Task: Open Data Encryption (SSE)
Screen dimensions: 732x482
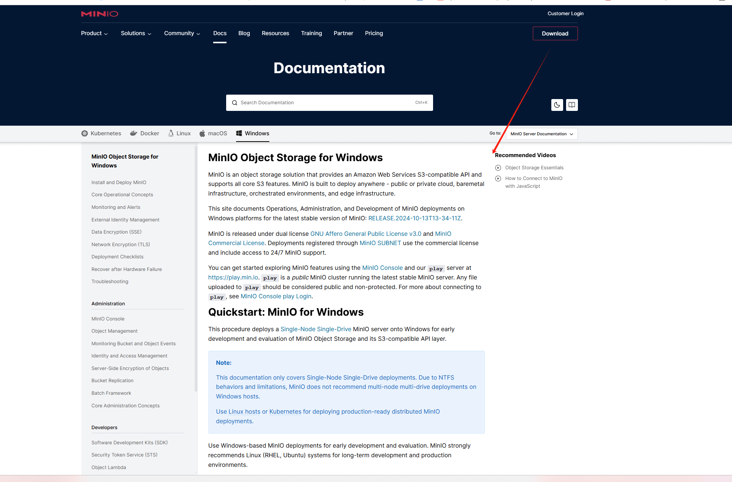Action: (117, 232)
